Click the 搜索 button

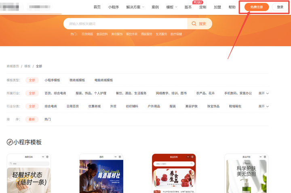200,24
